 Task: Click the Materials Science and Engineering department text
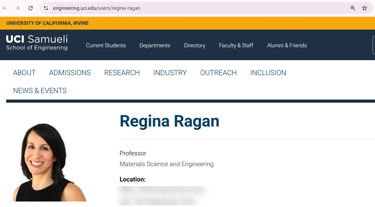166,164
